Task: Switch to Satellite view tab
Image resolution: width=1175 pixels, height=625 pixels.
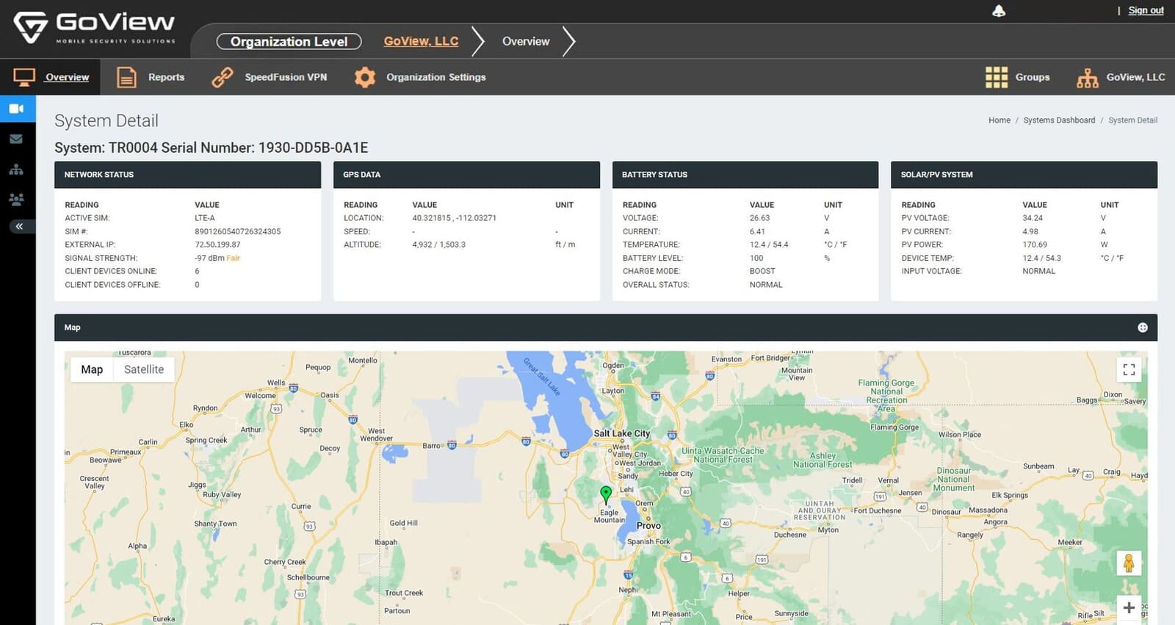Action: pyautogui.click(x=144, y=369)
